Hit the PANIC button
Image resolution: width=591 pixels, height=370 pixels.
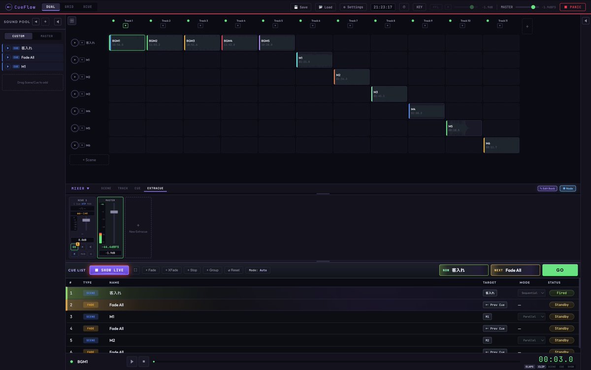pos(573,7)
